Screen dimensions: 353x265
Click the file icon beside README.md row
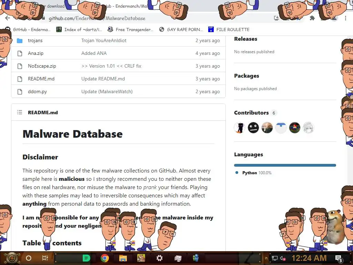[20, 79]
